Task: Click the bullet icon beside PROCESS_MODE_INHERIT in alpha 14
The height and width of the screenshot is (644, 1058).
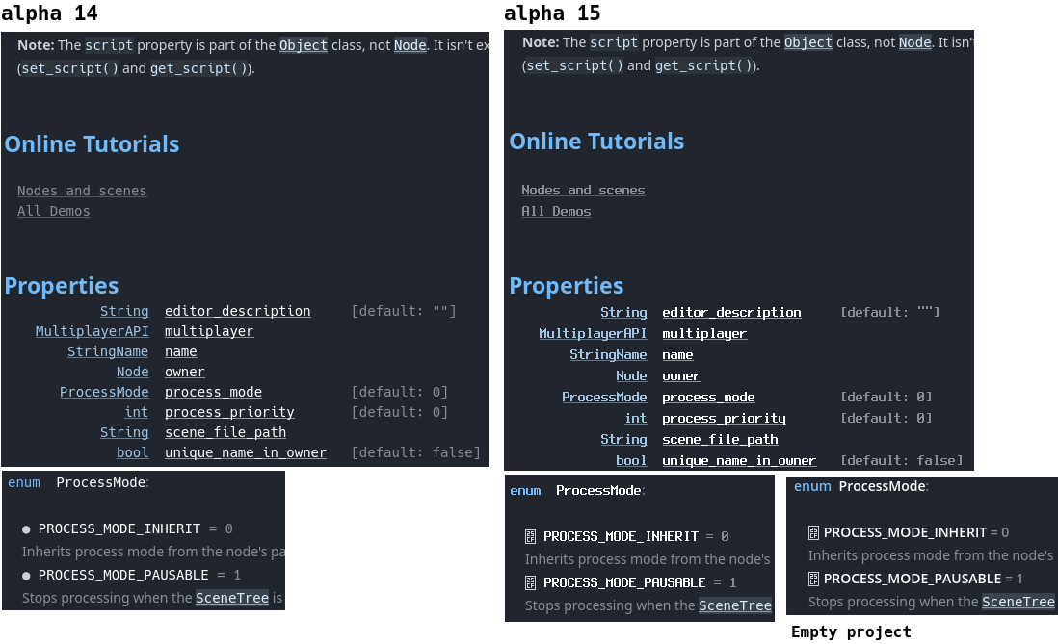Action: click(x=25, y=528)
